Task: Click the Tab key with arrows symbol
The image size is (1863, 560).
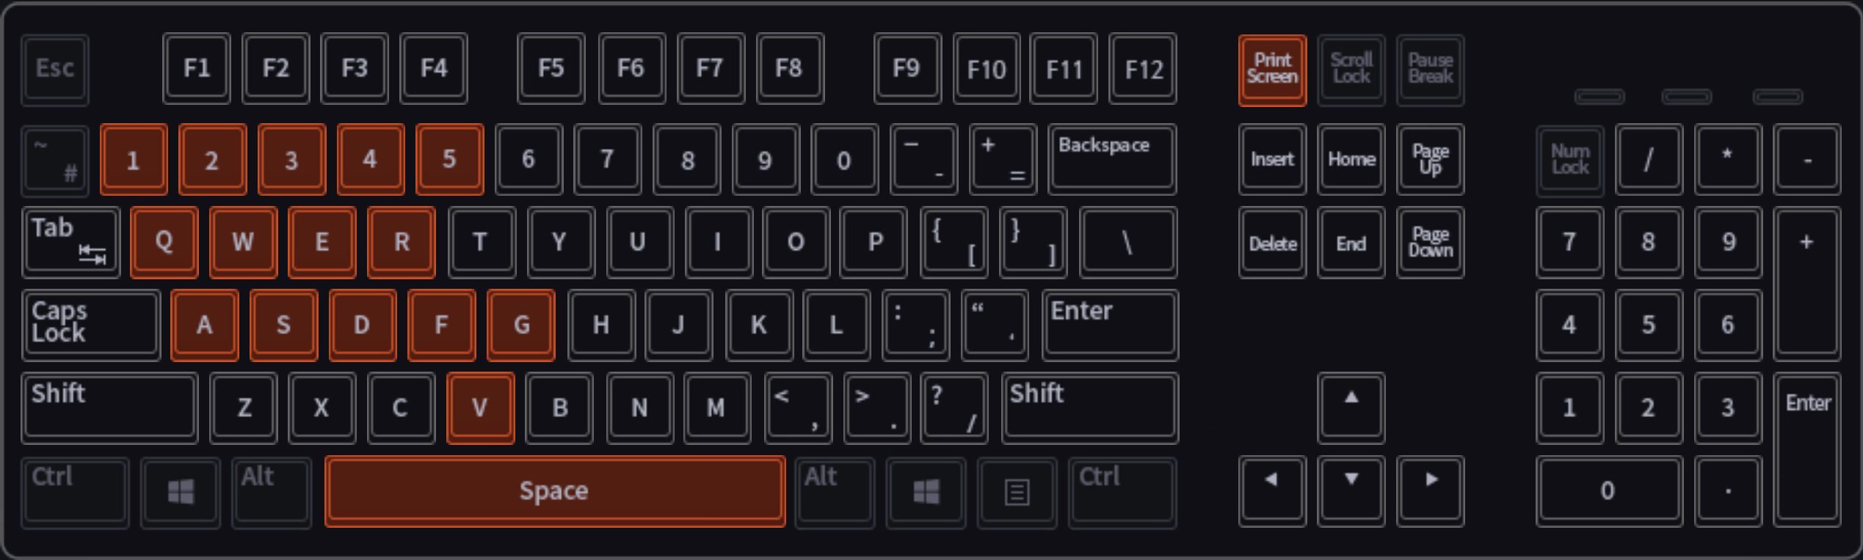Action: click(71, 243)
